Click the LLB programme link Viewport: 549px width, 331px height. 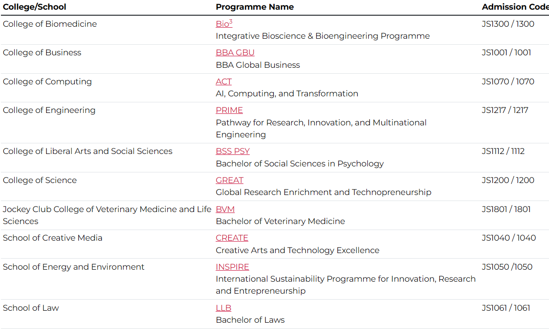tap(224, 308)
